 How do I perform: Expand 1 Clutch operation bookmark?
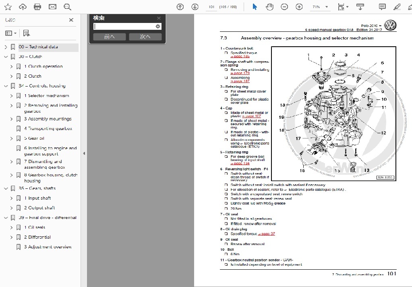(11, 67)
